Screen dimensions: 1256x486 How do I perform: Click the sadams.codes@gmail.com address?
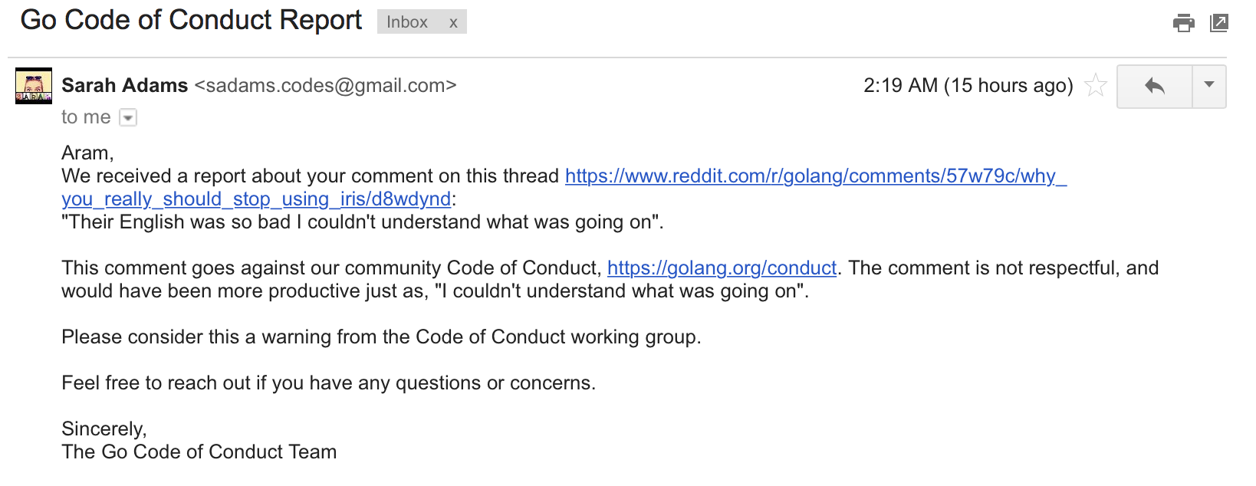pyautogui.click(x=325, y=85)
